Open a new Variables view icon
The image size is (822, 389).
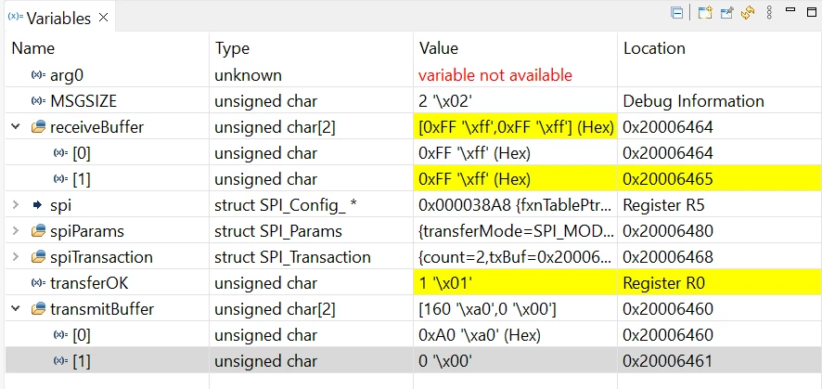[x=705, y=13]
